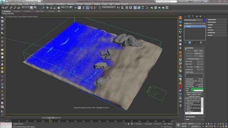The image size is (228, 128).
Task: Open the PhoenixFD menu
Action: [x=124, y=4]
